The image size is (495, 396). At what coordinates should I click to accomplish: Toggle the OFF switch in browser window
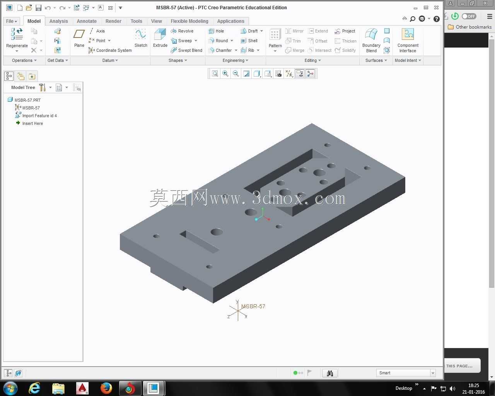click(469, 16)
